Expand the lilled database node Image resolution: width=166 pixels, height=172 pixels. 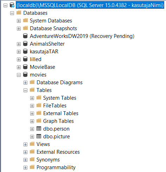click(x=19, y=59)
